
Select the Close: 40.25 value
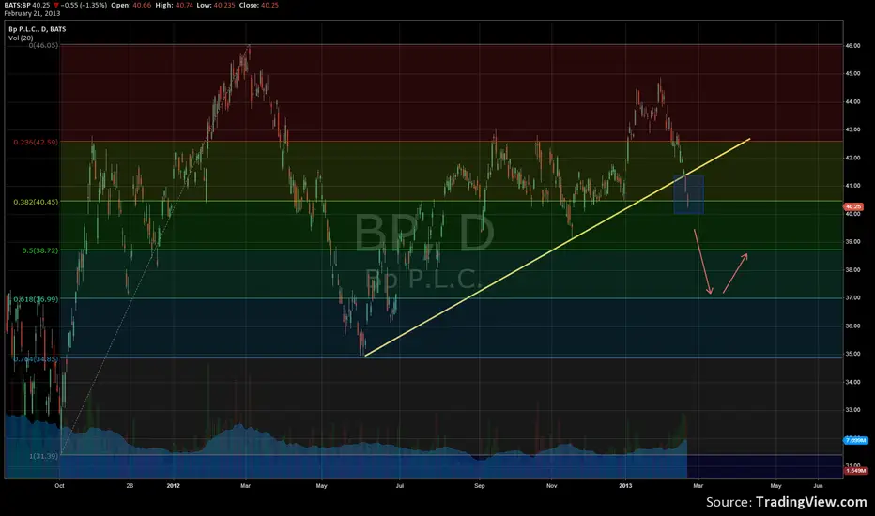pyautogui.click(x=258, y=5)
